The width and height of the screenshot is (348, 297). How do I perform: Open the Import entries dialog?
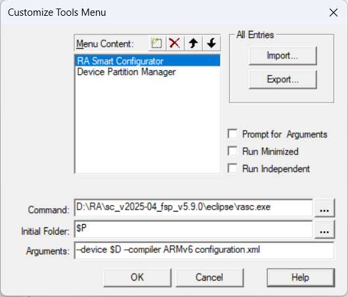pyautogui.click(x=283, y=56)
